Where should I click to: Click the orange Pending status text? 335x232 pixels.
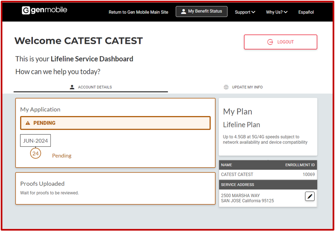tap(62, 155)
